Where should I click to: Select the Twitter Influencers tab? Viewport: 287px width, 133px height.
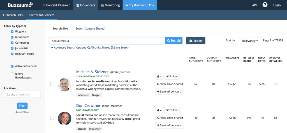pos(41,15)
